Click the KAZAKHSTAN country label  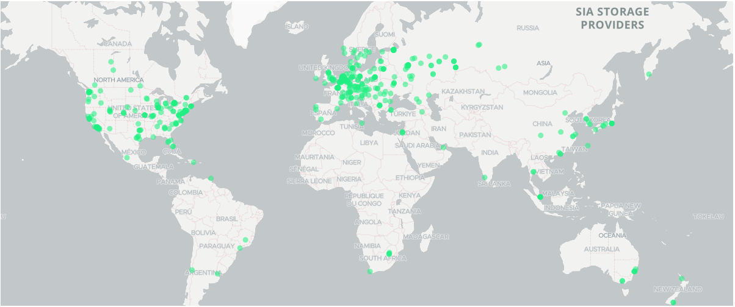pos(463,91)
